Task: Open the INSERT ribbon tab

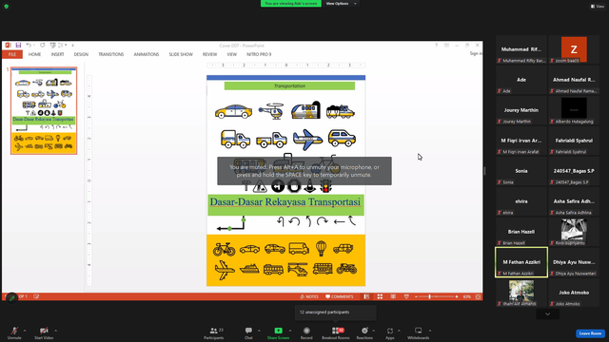Action: 57,54
